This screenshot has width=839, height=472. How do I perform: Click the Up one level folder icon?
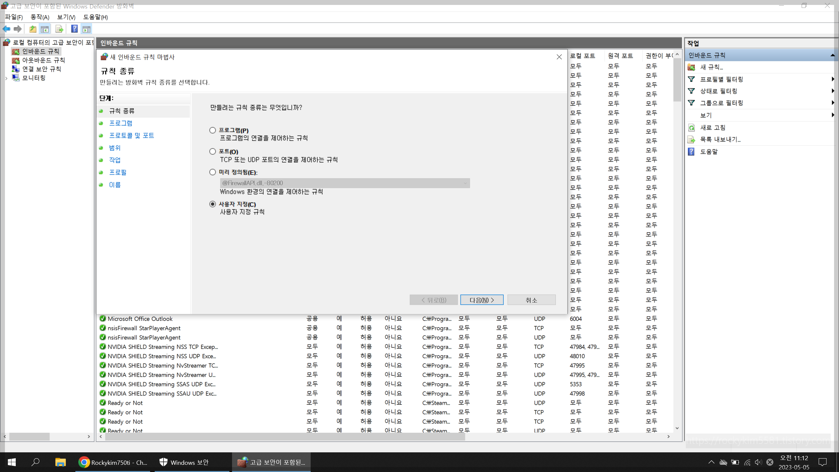coord(33,29)
